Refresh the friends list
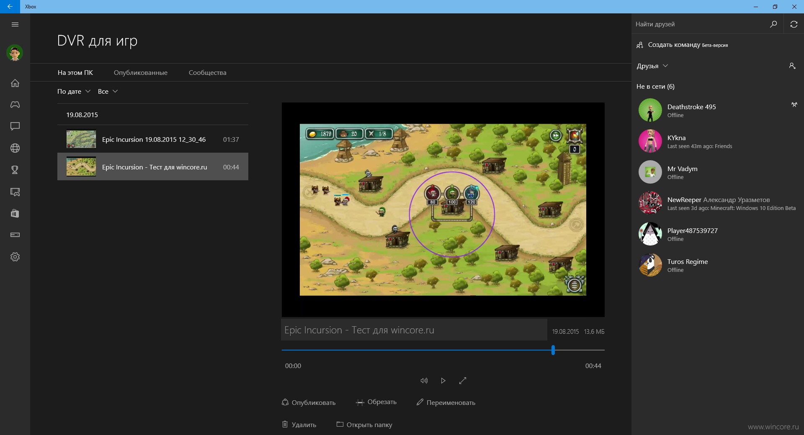Image resolution: width=804 pixels, height=435 pixels. coord(794,24)
